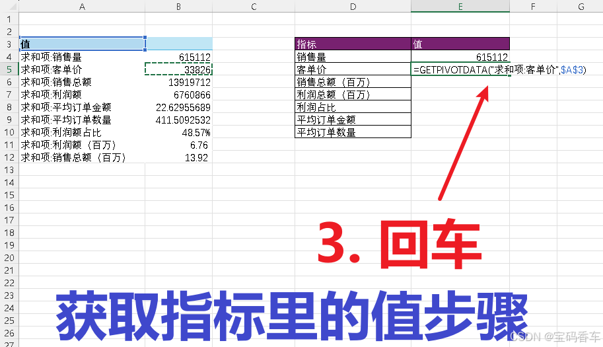Click cell 求和项:客单价
The image size is (603, 347).
coord(82,69)
